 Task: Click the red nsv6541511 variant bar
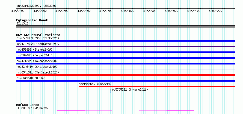tap(126, 75)
